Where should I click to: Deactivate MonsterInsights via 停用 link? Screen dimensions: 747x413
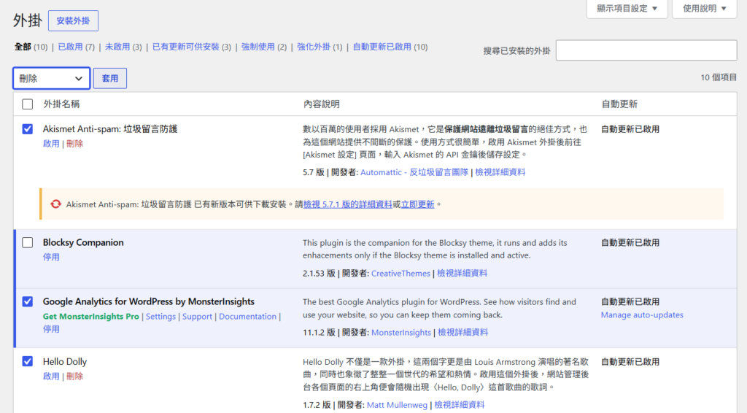[51, 329]
